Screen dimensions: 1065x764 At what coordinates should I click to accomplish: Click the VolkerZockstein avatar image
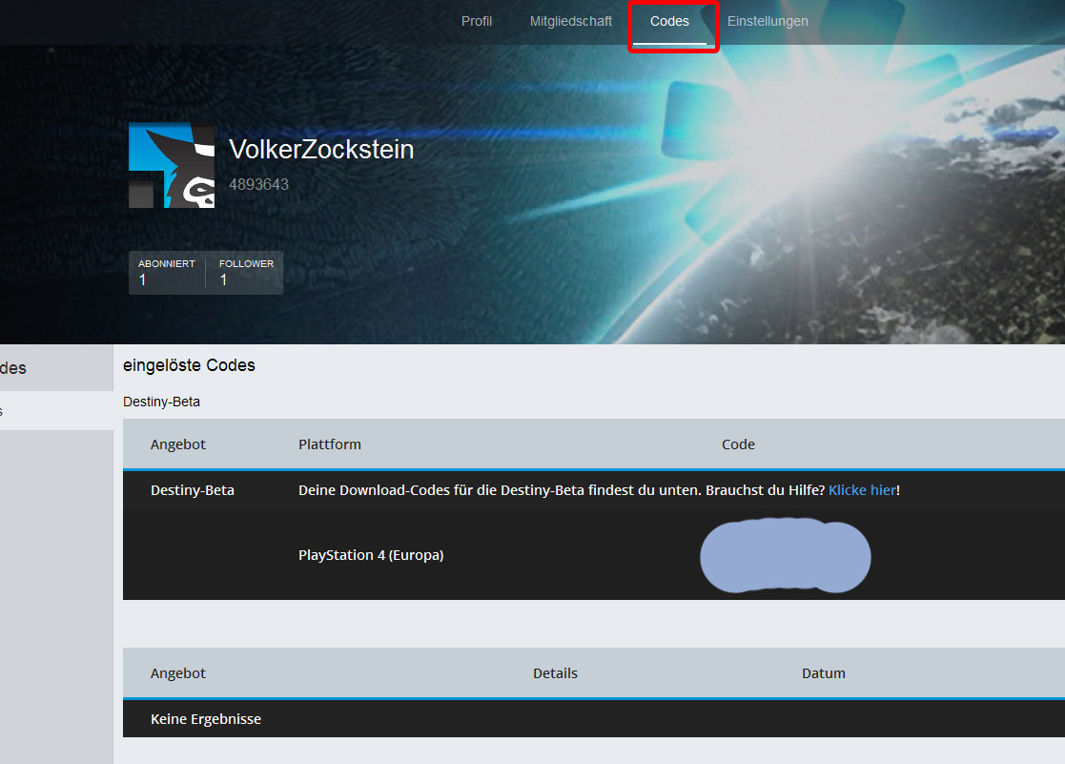tap(172, 165)
